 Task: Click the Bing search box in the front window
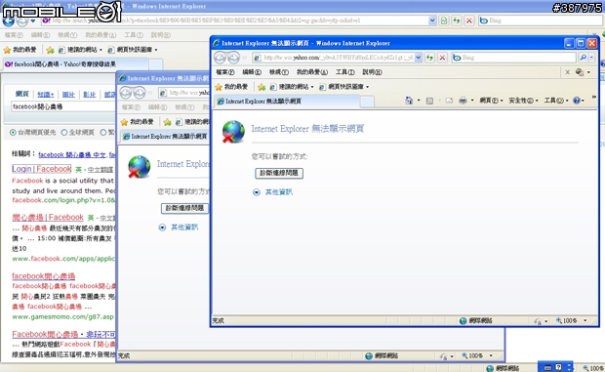point(514,58)
